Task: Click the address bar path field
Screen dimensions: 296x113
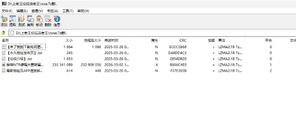Action: tap(153, 33)
